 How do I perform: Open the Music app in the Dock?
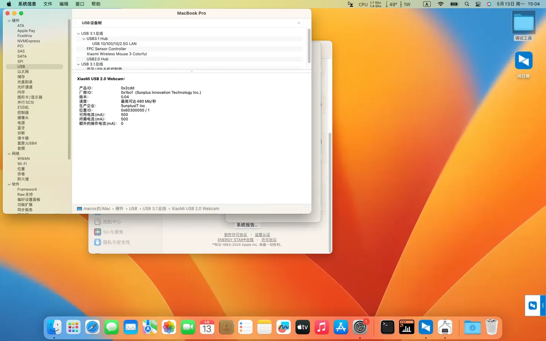coord(321,327)
